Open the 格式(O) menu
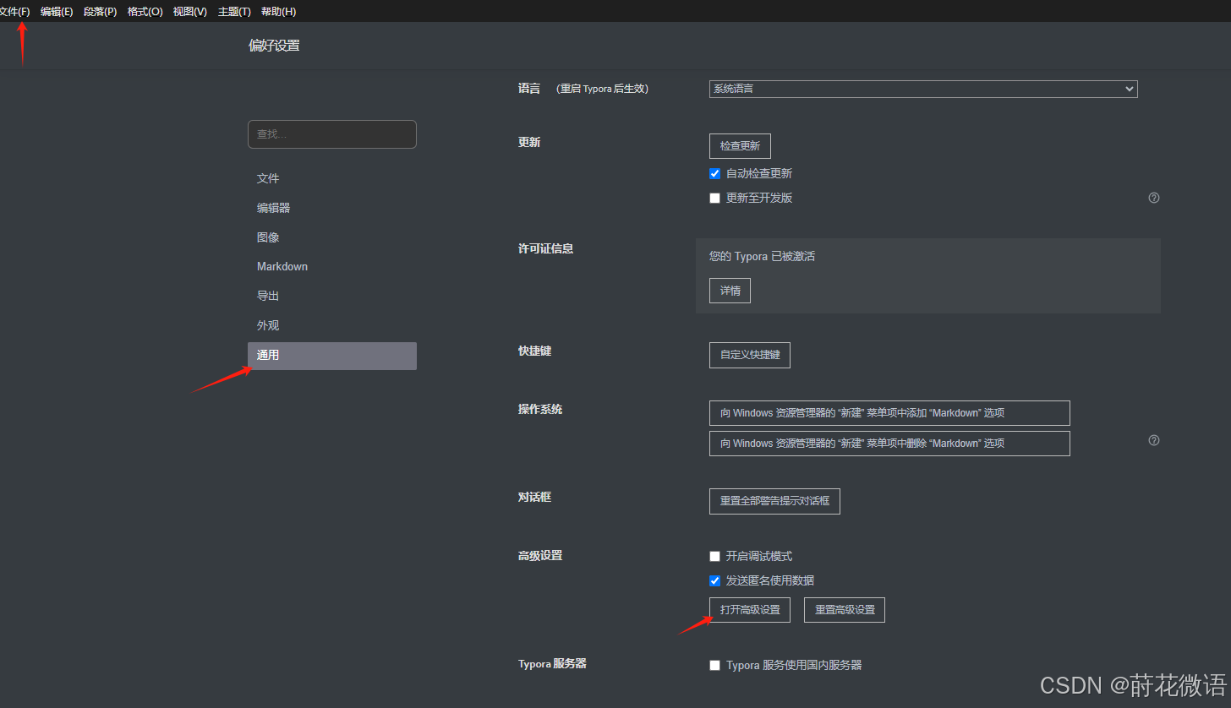 click(x=145, y=12)
